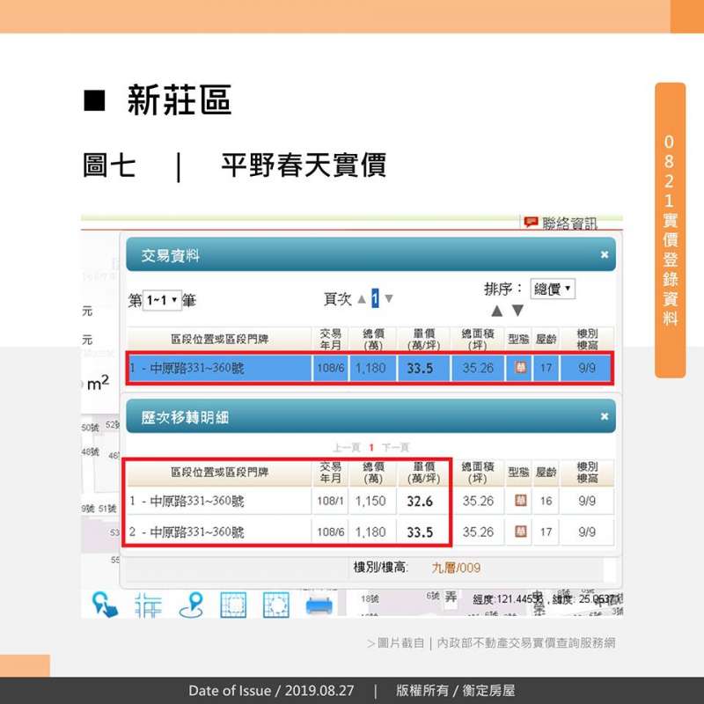Image resolution: width=704 pixels, height=704 pixels.
Task: Click 下一頁 link in transfer history
Action: [x=395, y=447]
